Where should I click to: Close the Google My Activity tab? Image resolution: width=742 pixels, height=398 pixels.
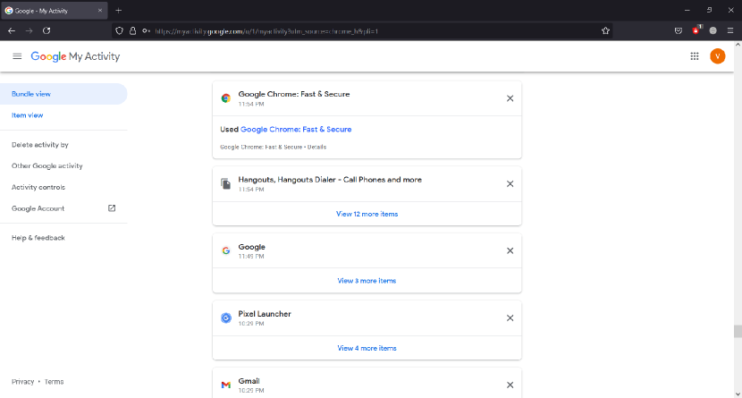point(100,11)
